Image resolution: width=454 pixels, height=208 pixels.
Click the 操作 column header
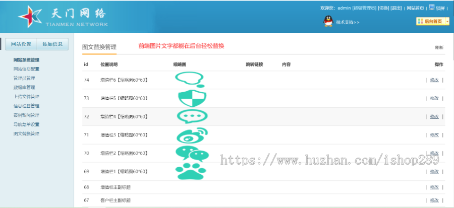pyautogui.click(x=439, y=64)
